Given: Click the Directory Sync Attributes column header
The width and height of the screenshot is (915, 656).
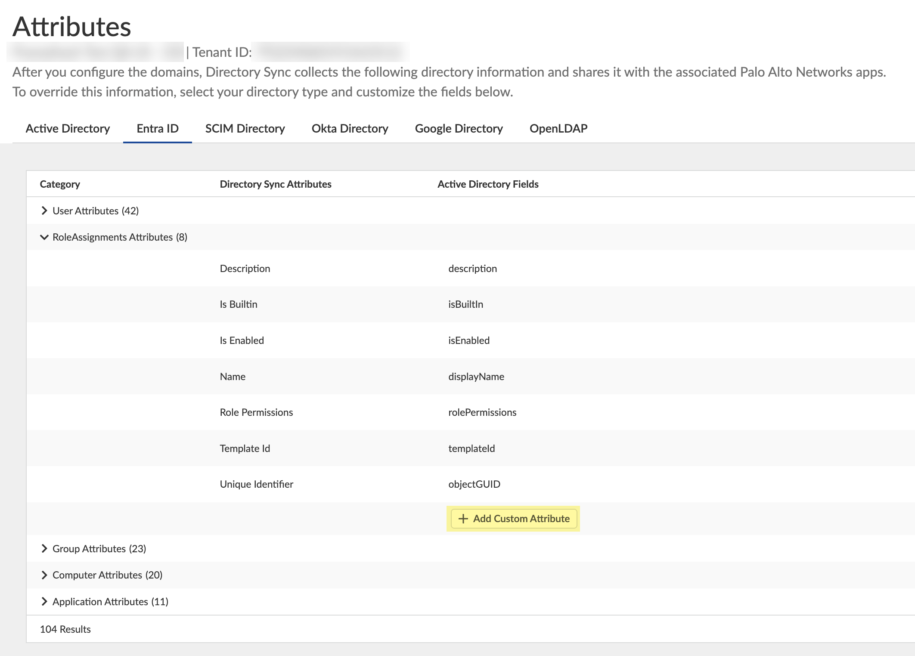Looking at the screenshot, I should tap(276, 184).
